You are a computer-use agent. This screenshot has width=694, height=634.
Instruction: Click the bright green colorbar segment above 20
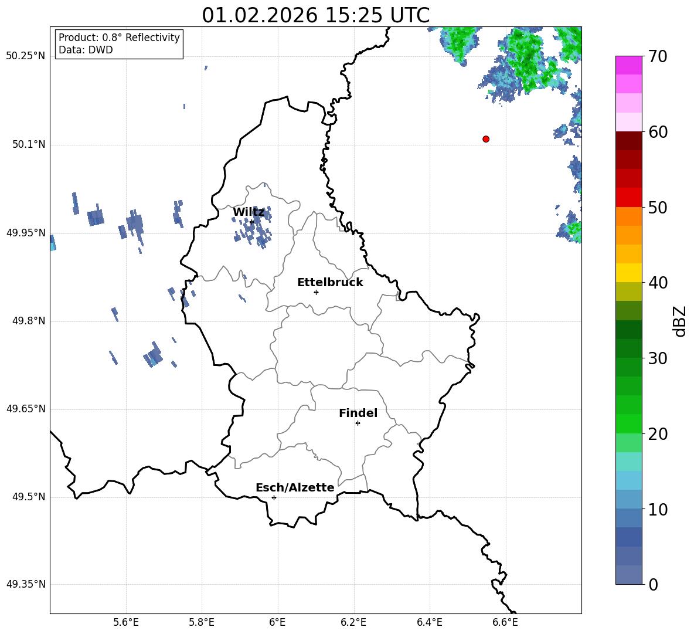[x=629, y=423]
